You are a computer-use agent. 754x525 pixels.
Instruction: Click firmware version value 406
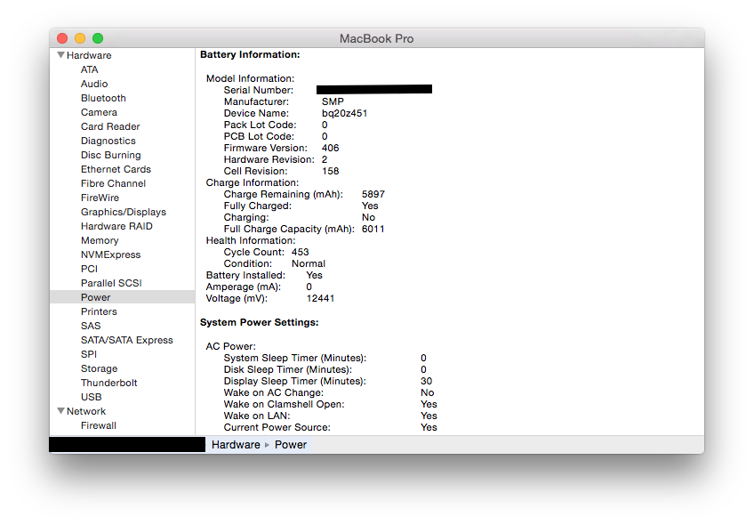click(331, 149)
